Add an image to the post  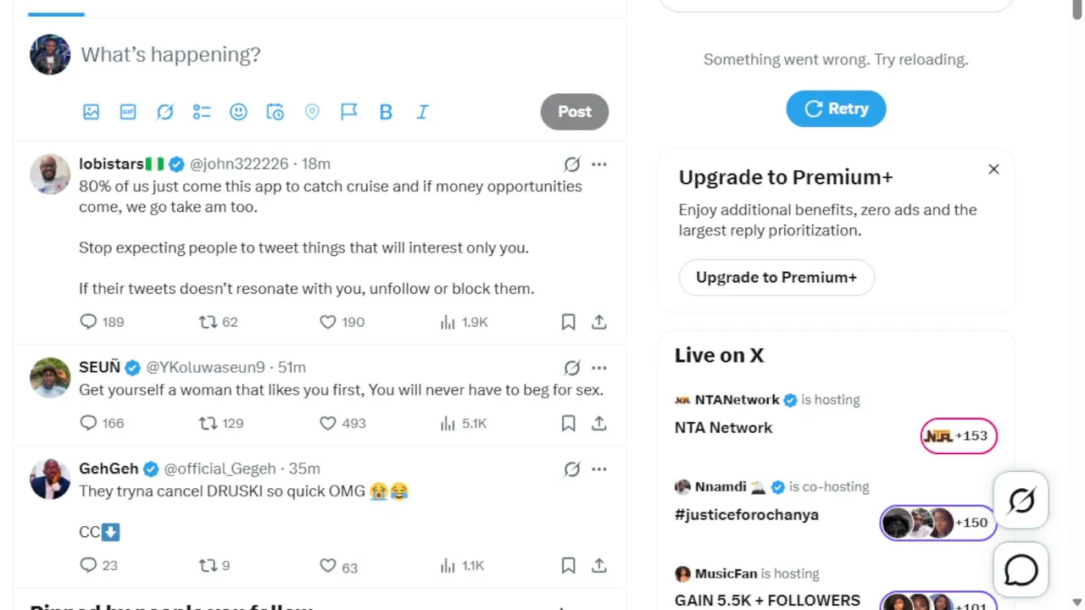coord(92,112)
